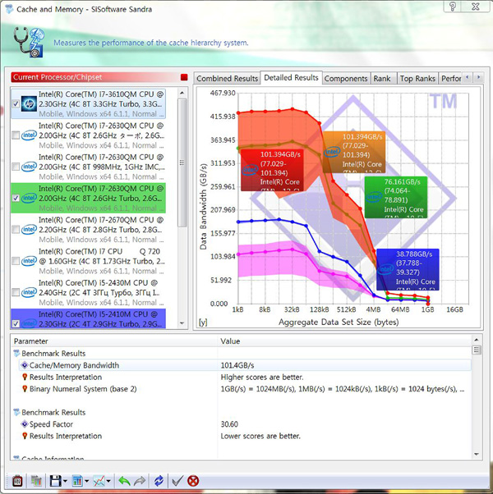Click parameter pane scroll-down arrow

pos(477,455)
